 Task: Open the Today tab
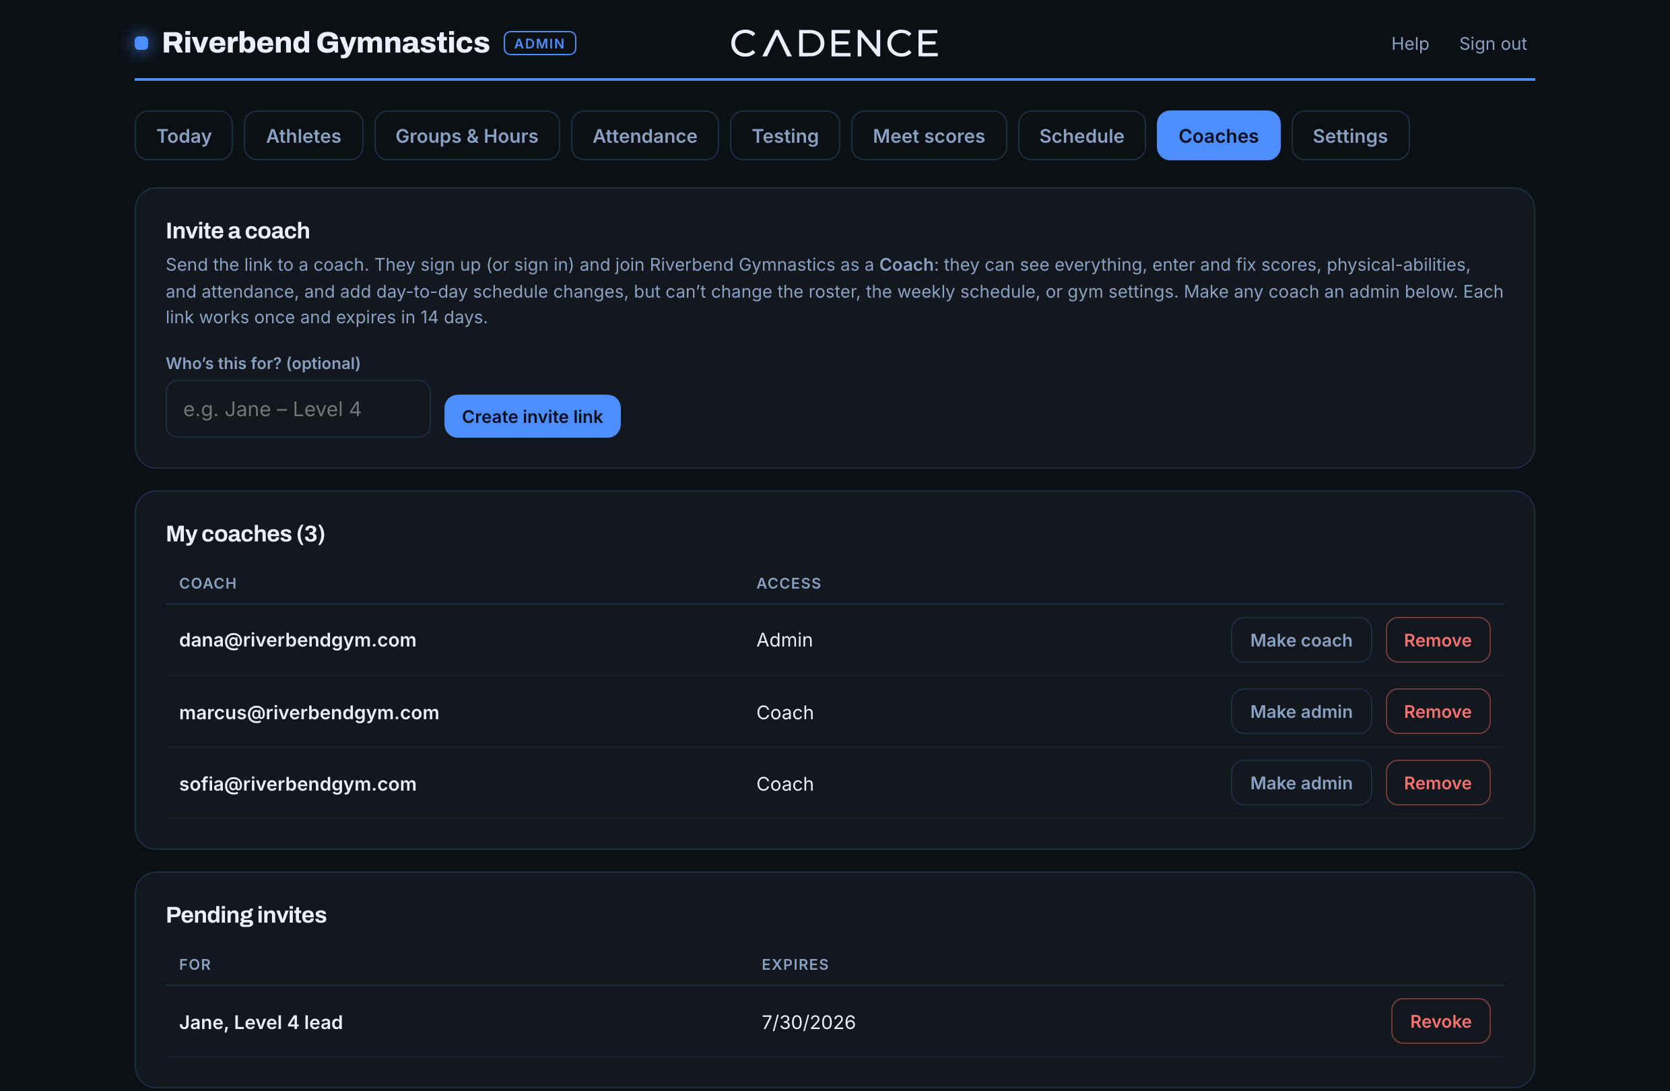pos(183,135)
